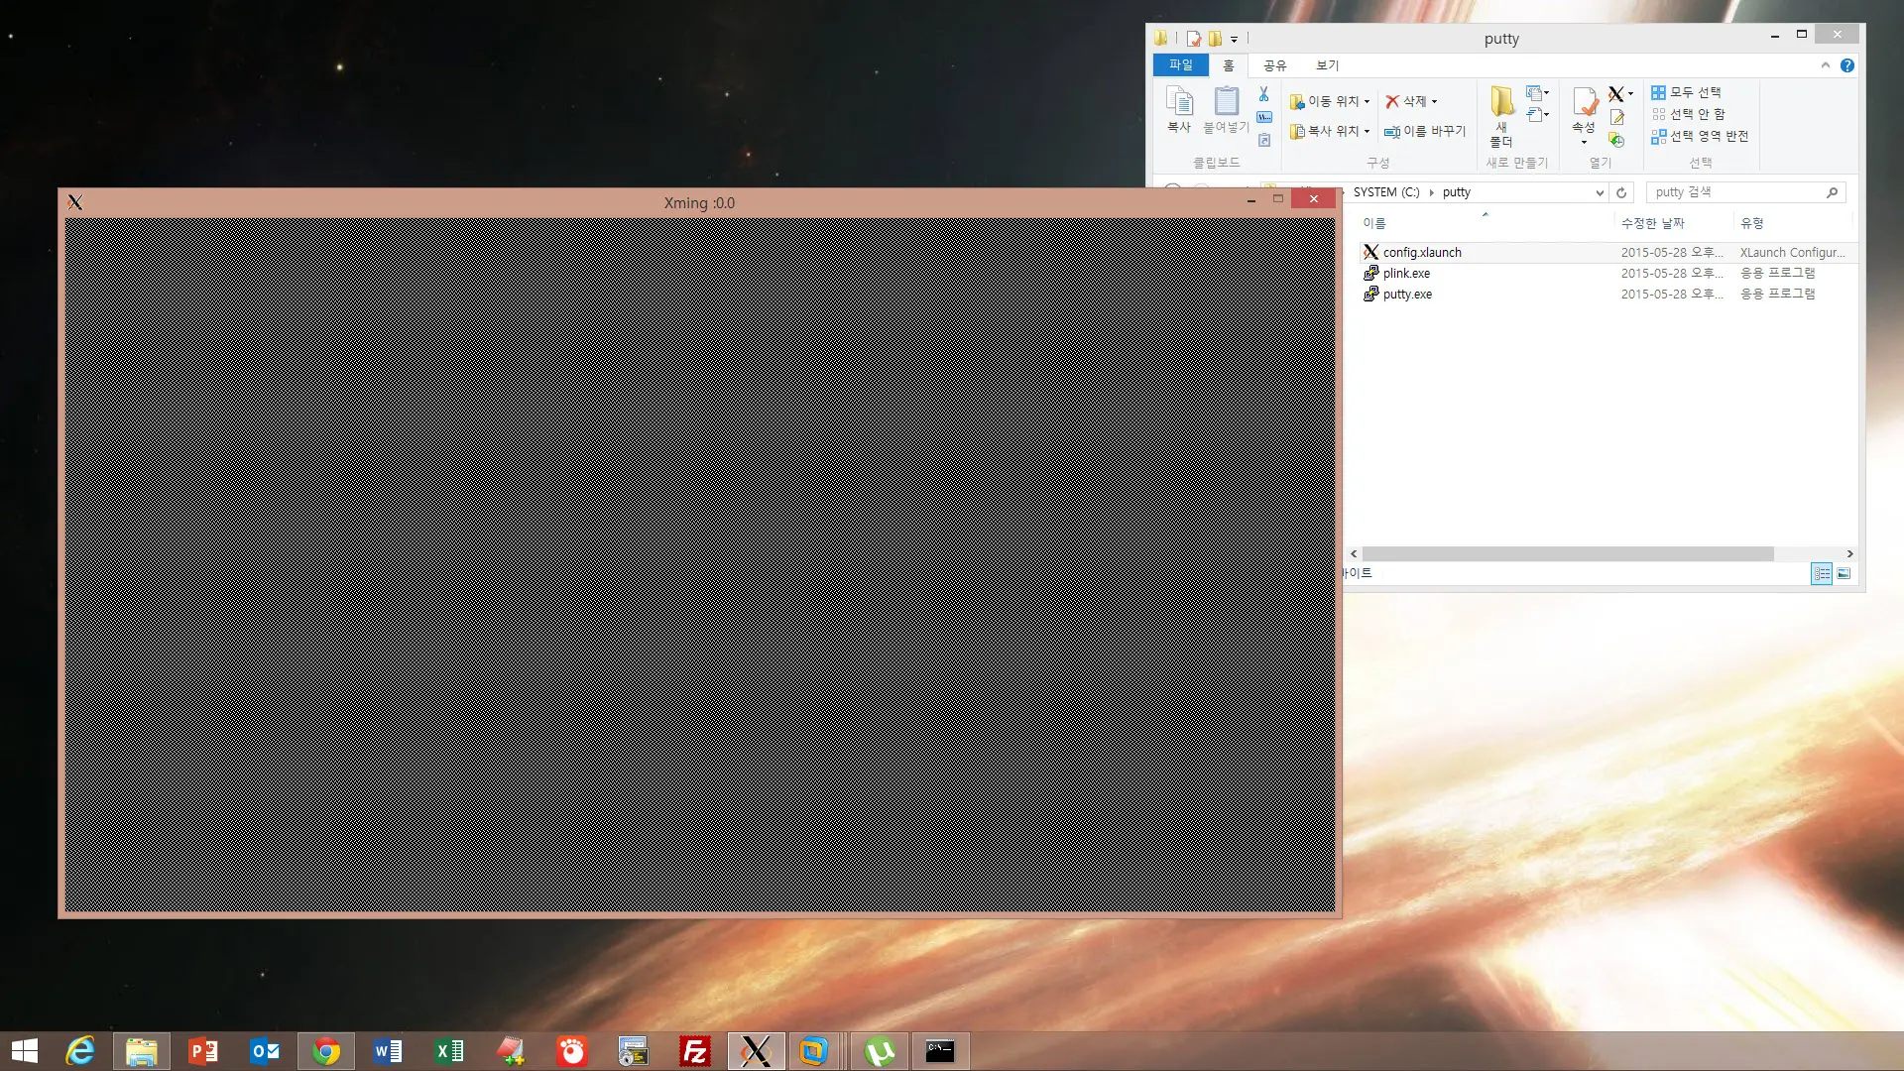Start uTorrent from the taskbar
1904x1071 pixels.
[x=879, y=1051]
